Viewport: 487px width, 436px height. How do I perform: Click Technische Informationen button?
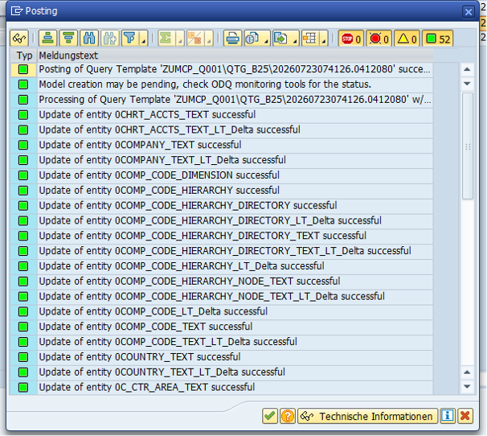point(368,416)
